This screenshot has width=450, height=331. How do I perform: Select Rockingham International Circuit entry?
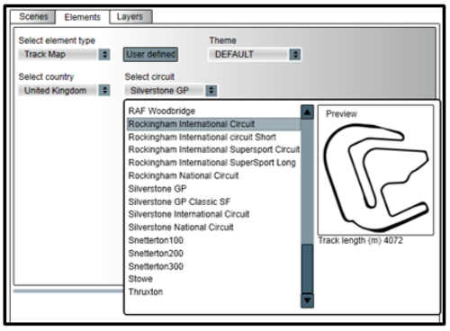coord(213,124)
